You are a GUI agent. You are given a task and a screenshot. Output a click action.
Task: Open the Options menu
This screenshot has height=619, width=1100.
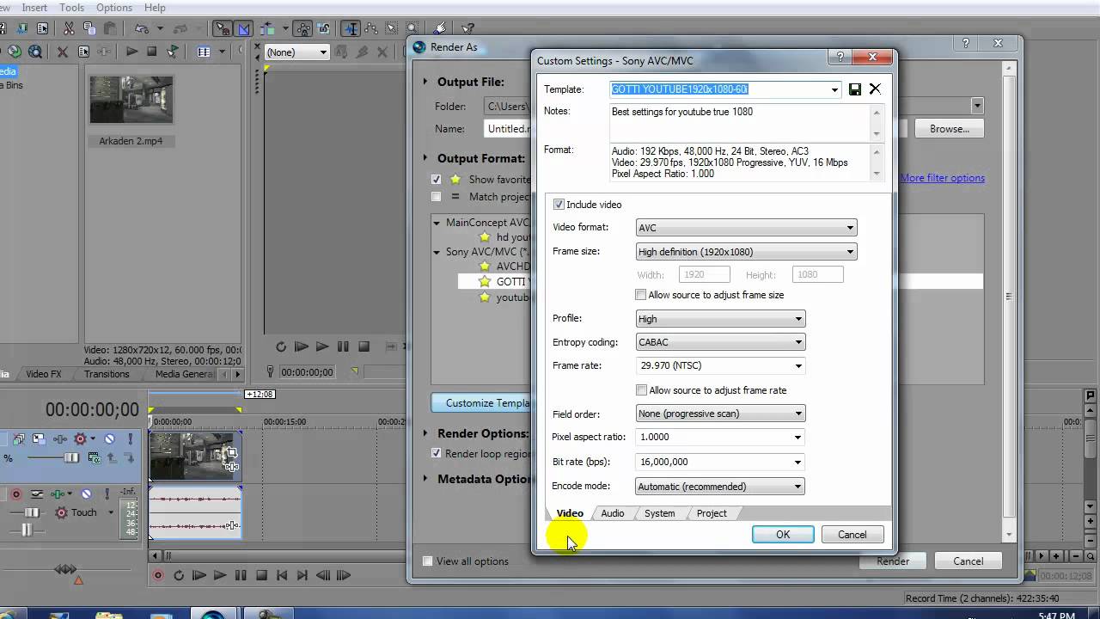point(113,8)
